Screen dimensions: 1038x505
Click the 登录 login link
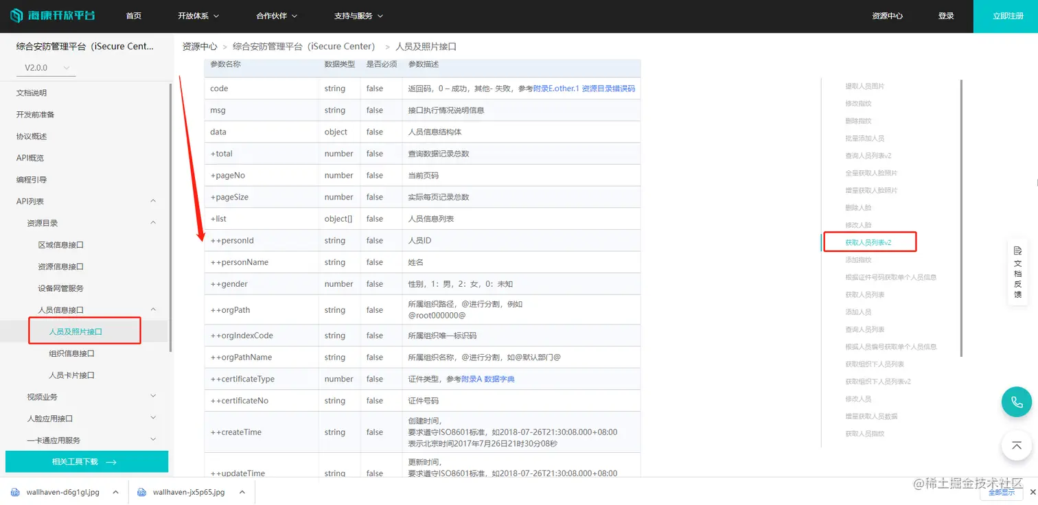(x=946, y=16)
